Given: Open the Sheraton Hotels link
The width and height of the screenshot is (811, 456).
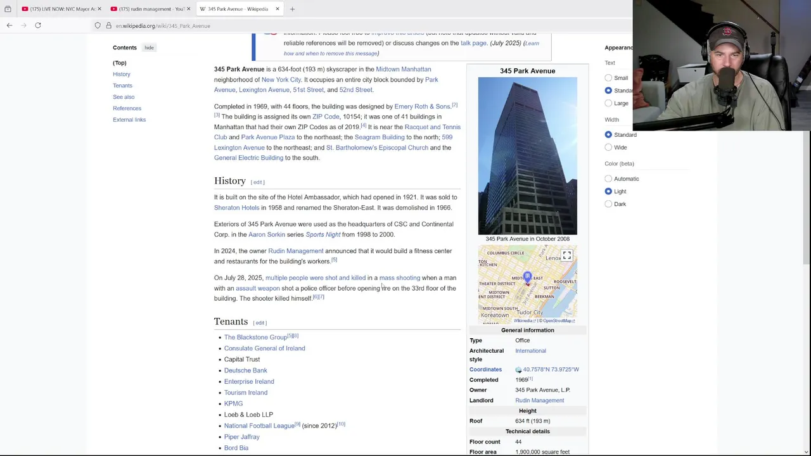Looking at the screenshot, I should pos(236,208).
